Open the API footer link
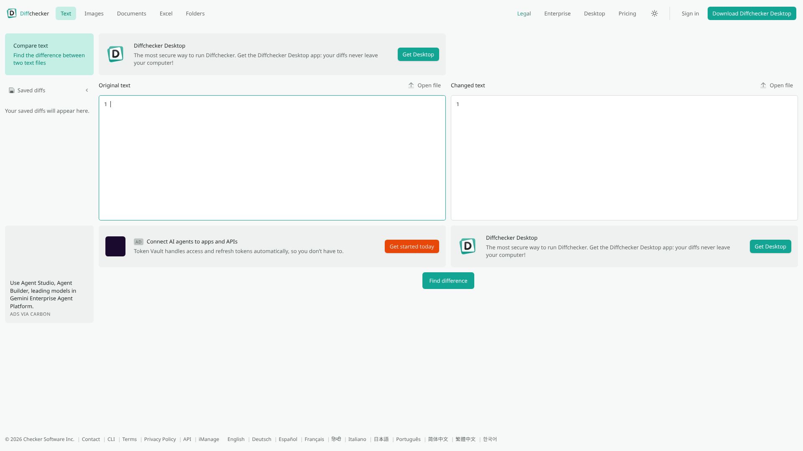This screenshot has width=803, height=451. 187,439
